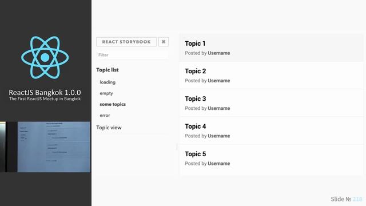Expand the Topic view story group

click(x=109, y=128)
